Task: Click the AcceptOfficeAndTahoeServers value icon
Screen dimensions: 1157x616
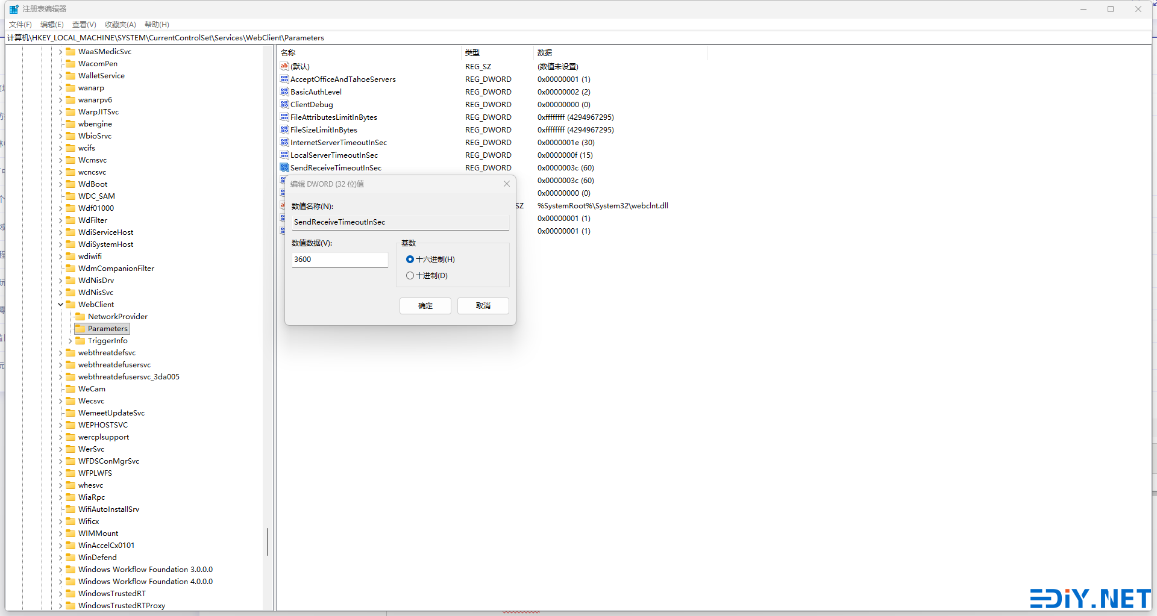Action: point(284,79)
